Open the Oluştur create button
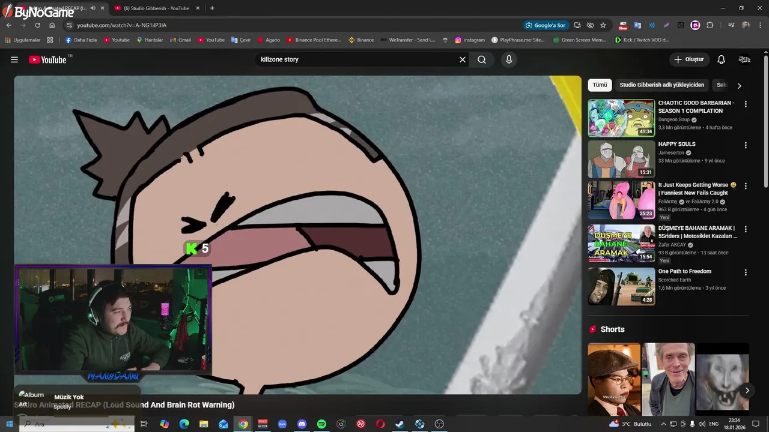This screenshot has width=769, height=432. click(x=688, y=59)
